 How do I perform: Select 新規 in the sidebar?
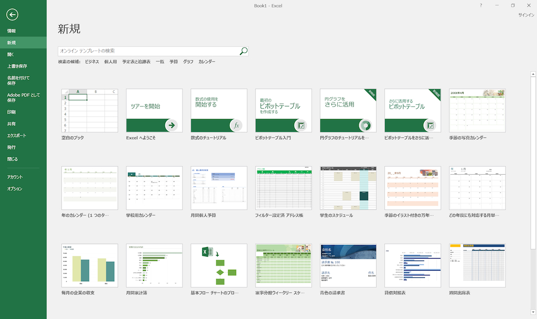(23, 42)
